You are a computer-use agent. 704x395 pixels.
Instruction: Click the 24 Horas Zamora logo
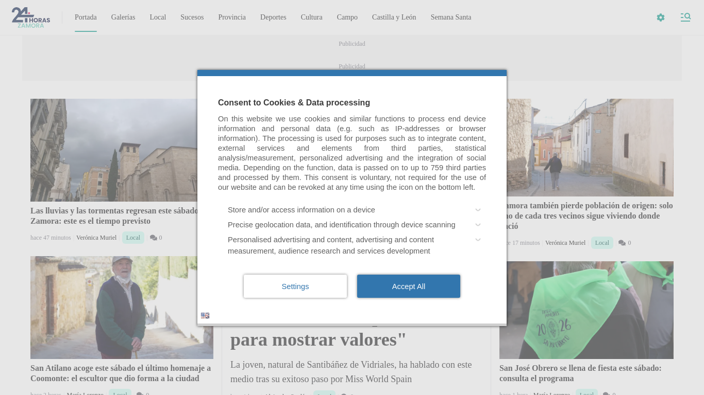31,17
